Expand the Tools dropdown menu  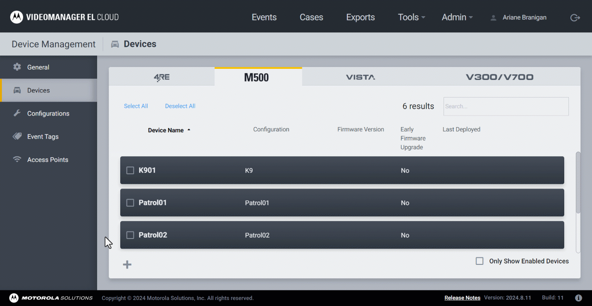pyautogui.click(x=411, y=18)
